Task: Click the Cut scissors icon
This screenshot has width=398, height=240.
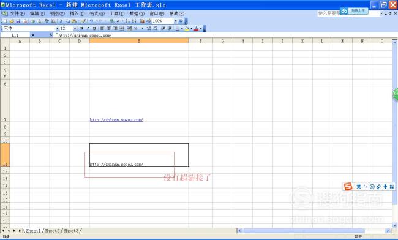Action: 61,21
